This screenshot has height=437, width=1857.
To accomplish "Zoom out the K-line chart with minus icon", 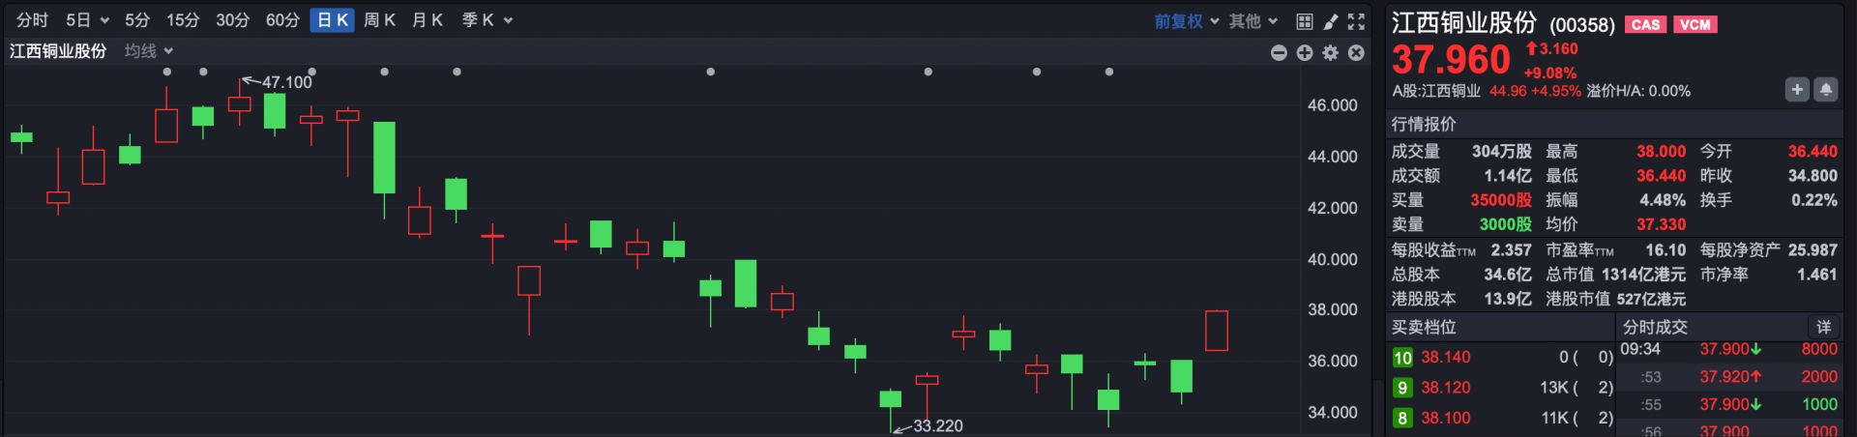I will point(1279,53).
